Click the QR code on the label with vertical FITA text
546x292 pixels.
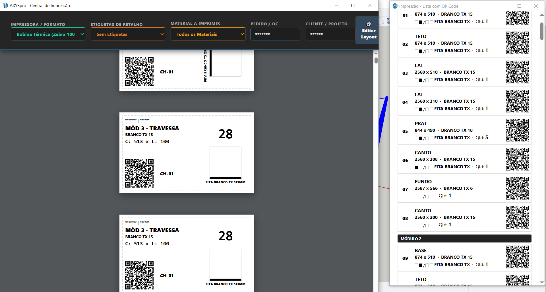139,71
